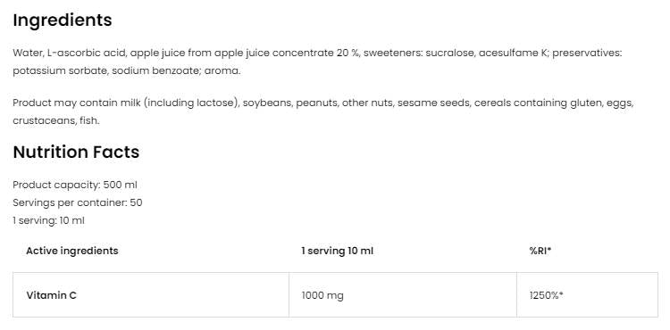Click the 'Active ingredients' column header
670x330 pixels.
[72, 251]
